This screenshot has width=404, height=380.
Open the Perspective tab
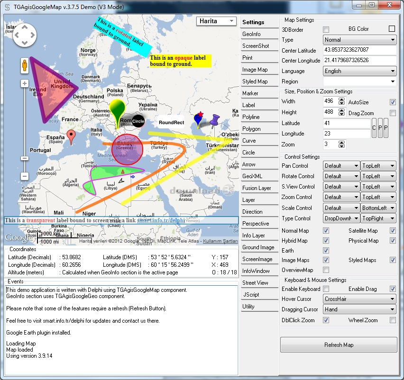259,224
